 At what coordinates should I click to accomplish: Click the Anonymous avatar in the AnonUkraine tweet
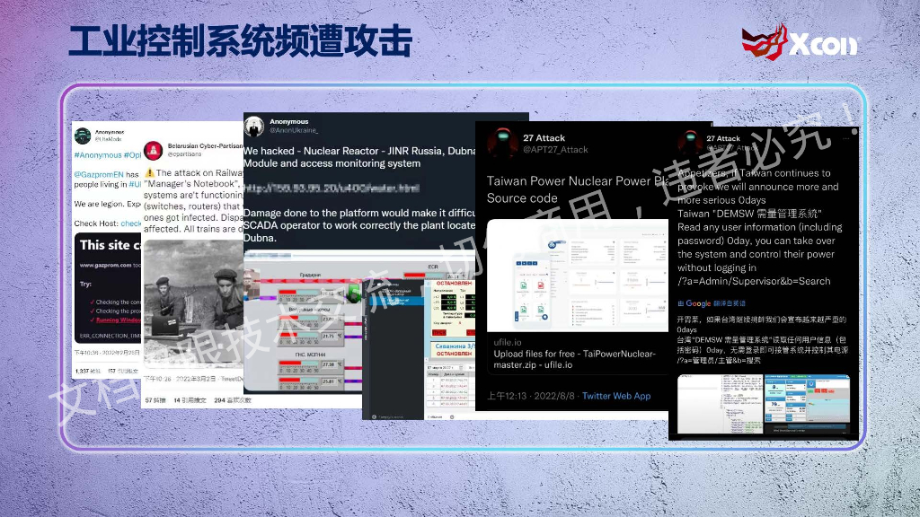[x=254, y=126]
